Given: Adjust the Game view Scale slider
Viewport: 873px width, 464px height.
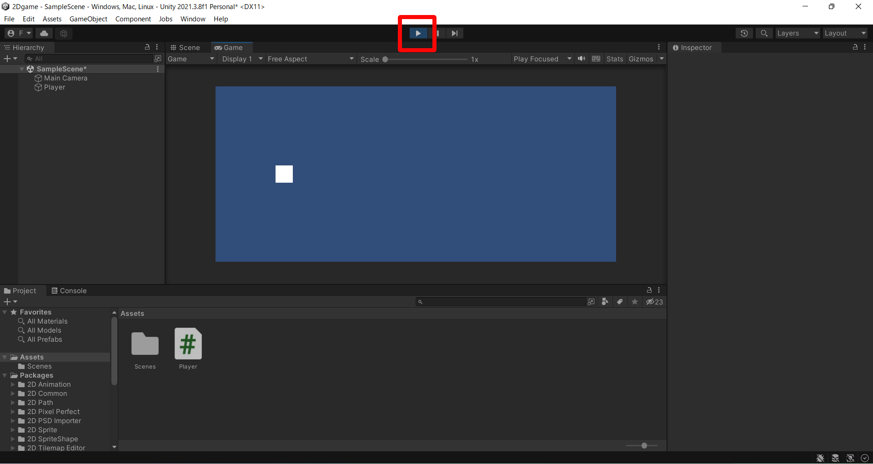Looking at the screenshot, I should (385, 59).
